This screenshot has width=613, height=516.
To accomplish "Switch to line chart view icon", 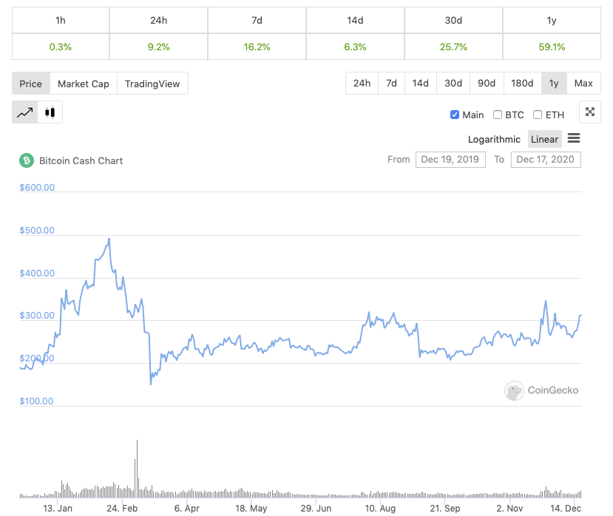I will 25,112.
